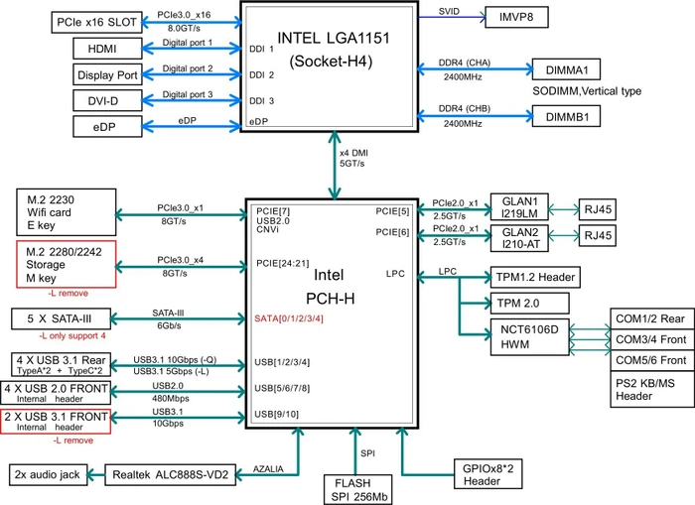Click the SATA[0/1/2/3/4] red label

(289, 318)
